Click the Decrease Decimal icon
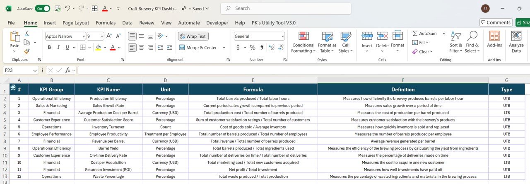 pos(281,48)
